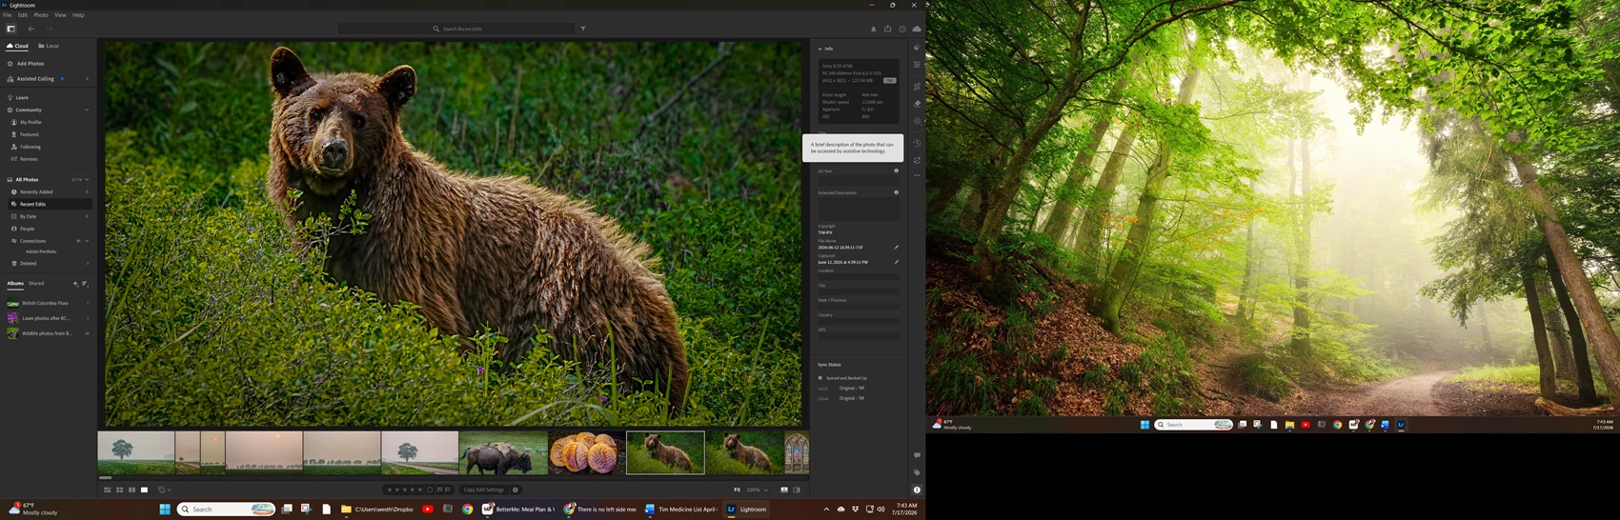Click Fit zoom option
The image size is (1620, 520).
pos(737,490)
